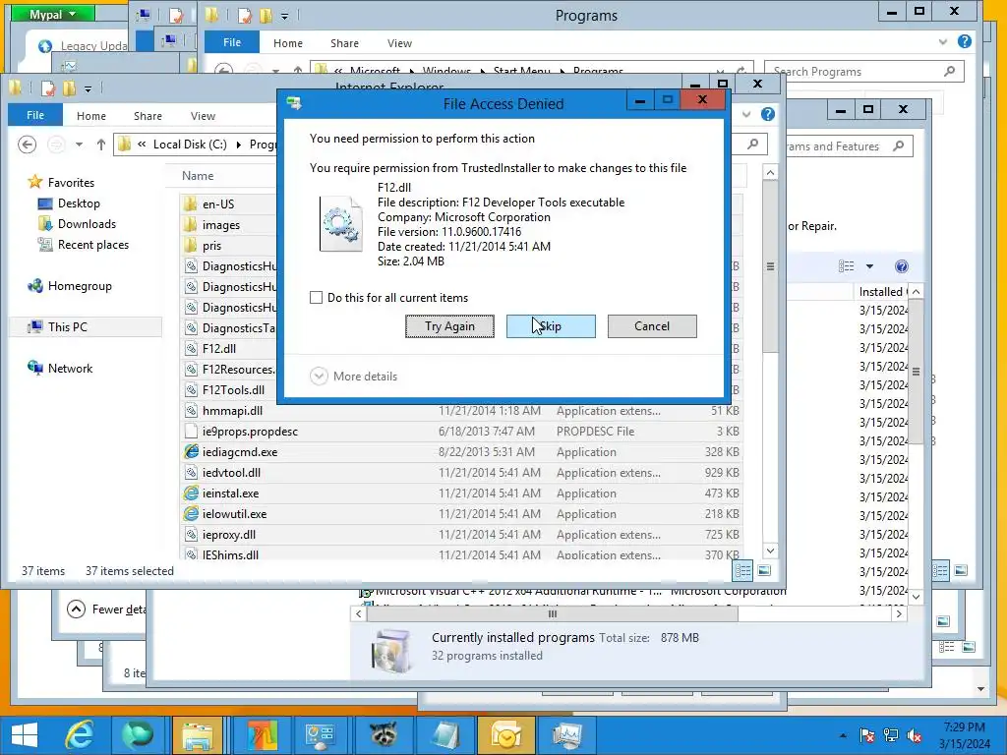1007x755 pixels.
Task: Check 'Do this for all current items'
Action: point(316,298)
